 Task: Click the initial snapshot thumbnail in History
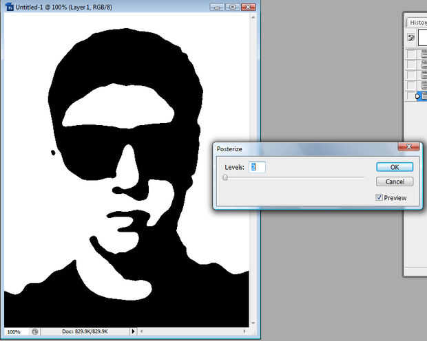coord(423,38)
